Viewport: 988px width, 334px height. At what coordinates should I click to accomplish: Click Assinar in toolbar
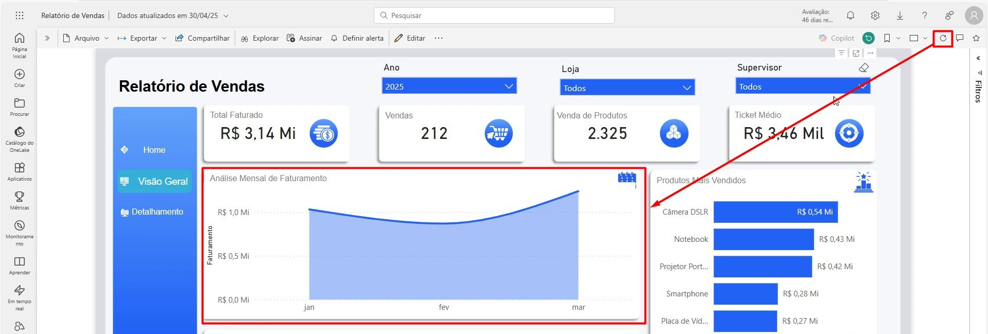(304, 38)
